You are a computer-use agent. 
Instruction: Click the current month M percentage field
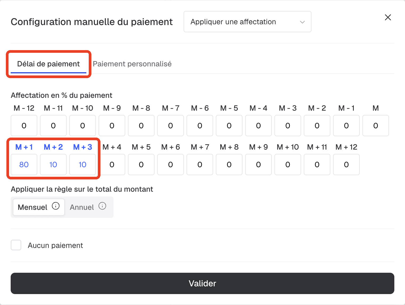376,126
